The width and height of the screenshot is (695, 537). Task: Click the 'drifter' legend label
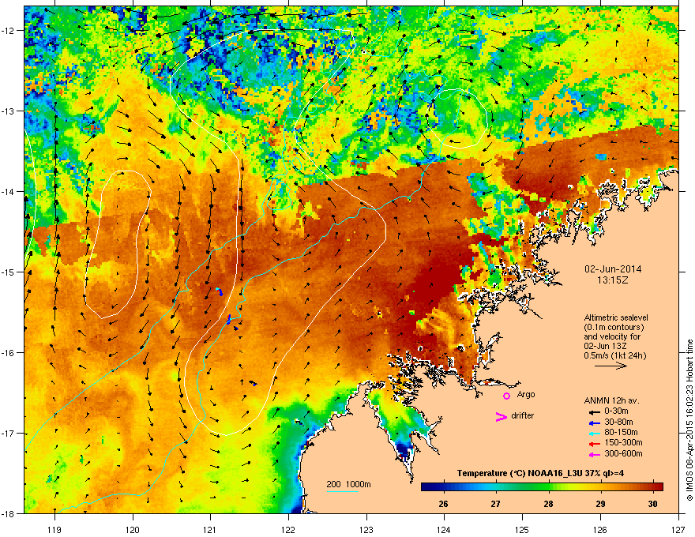point(523,415)
